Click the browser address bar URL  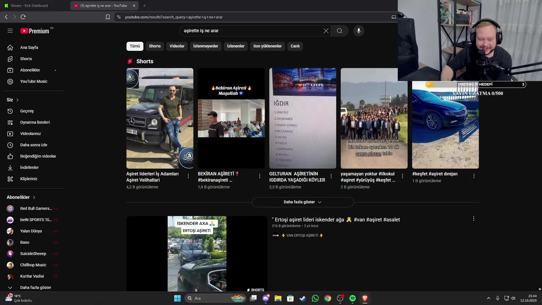point(174,17)
